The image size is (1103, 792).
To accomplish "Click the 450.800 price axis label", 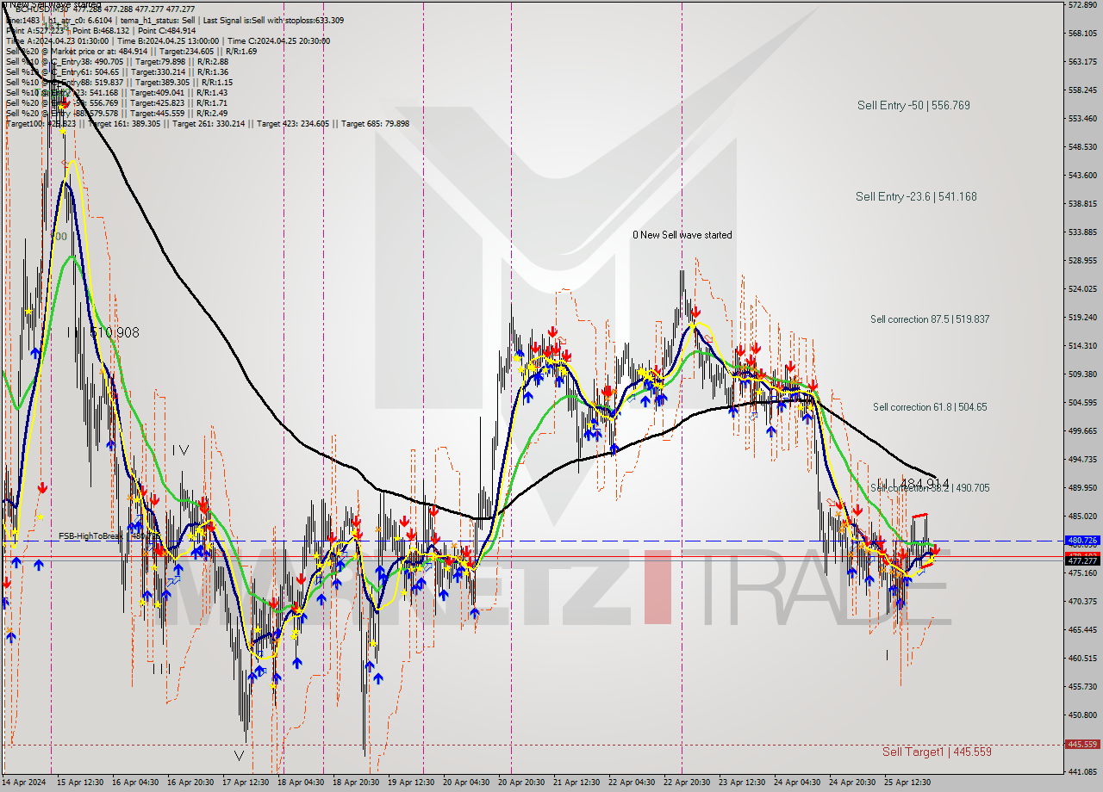I will click(x=1083, y=715).
